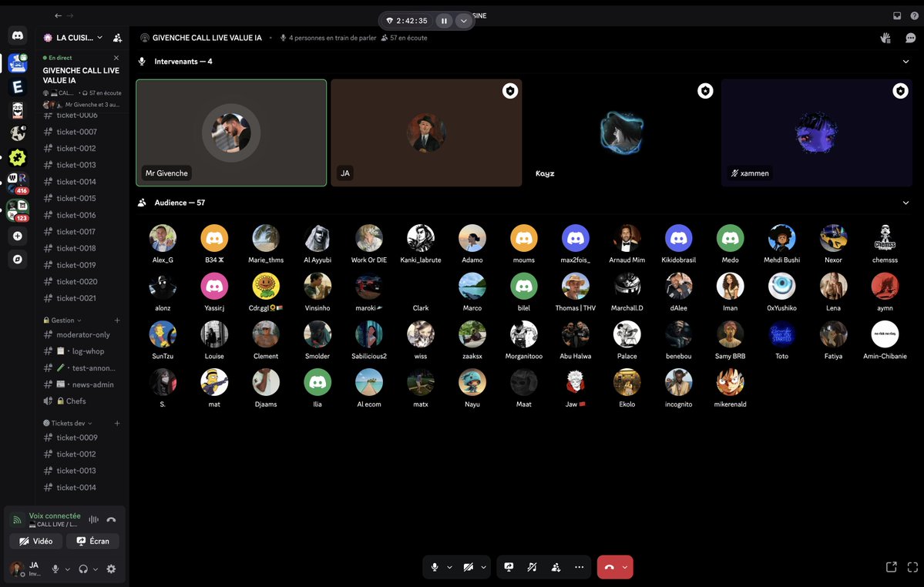Close the En direct stage banner

(x=116, y=58)
